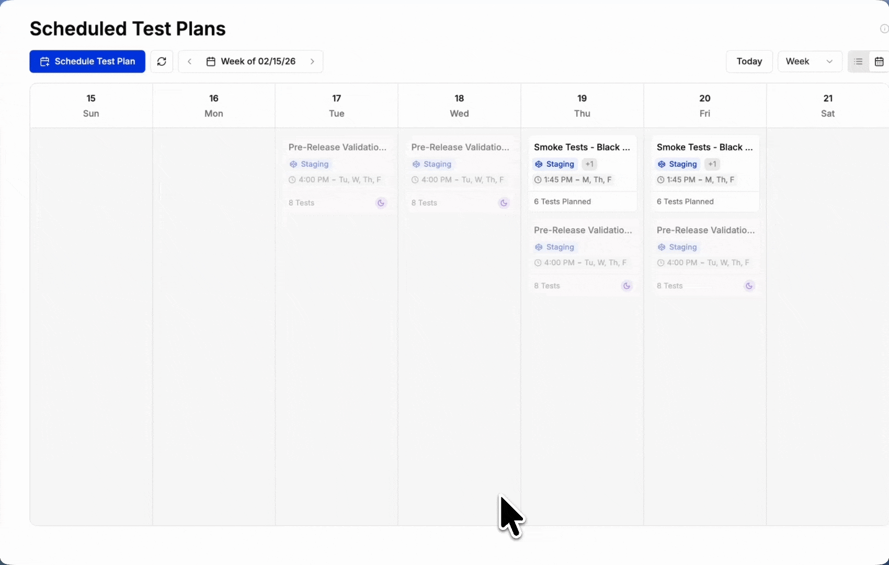Open the Schedule Test Plan dialog
Viewport: 889px width, 565px height.
87,61
